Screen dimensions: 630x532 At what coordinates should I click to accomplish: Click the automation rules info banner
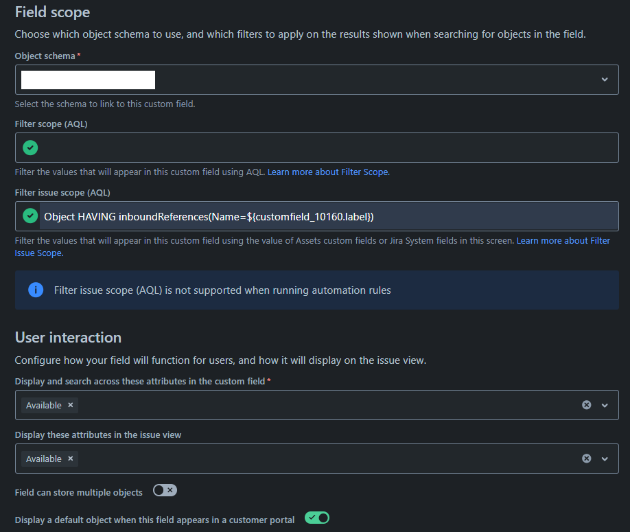[x=316, y=289]
